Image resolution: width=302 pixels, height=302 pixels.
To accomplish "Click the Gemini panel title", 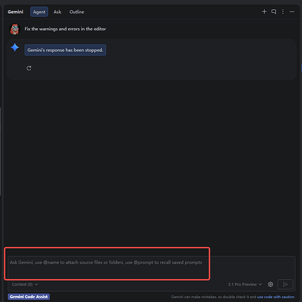I will coord(16,12).
